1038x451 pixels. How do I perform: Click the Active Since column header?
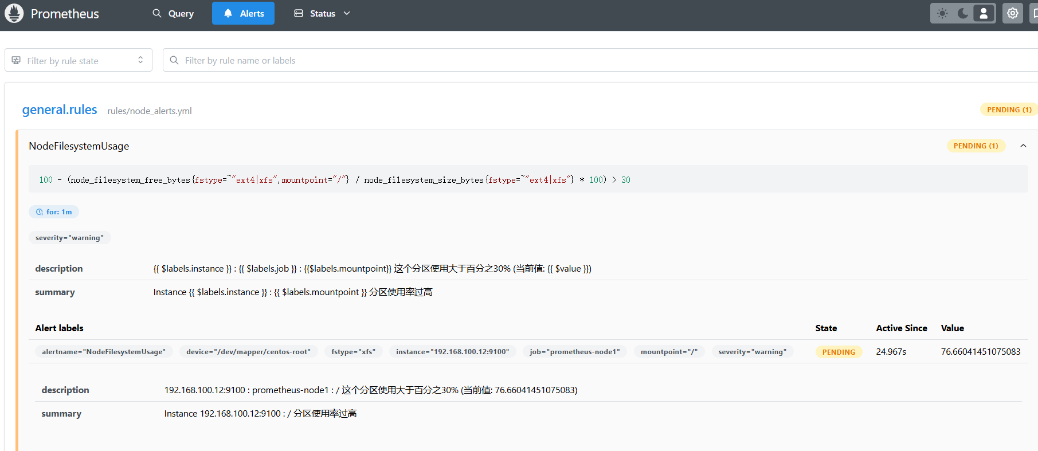902,328
